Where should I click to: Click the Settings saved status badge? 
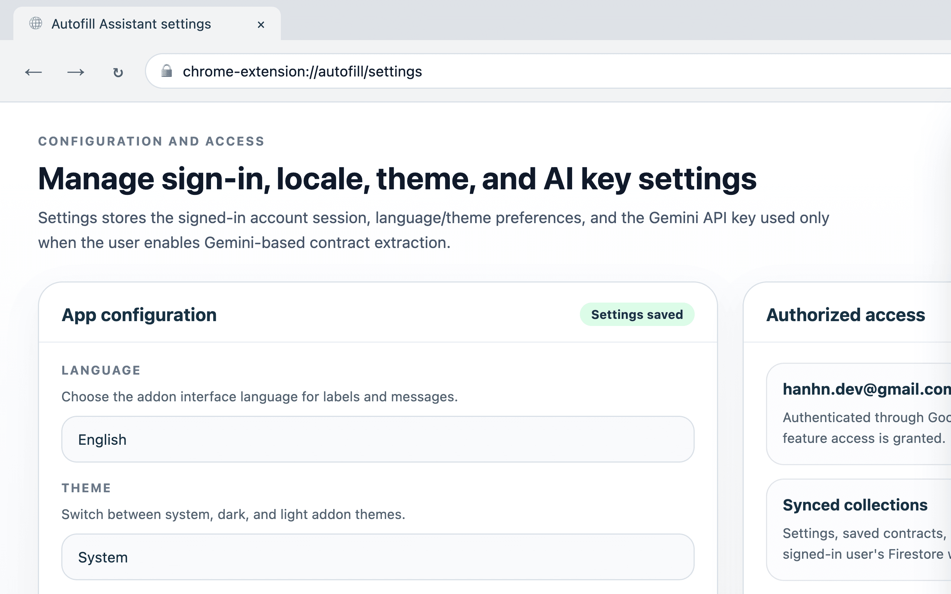637,314
